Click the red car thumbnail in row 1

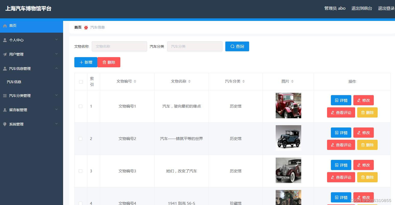click(x=288, y=105)
